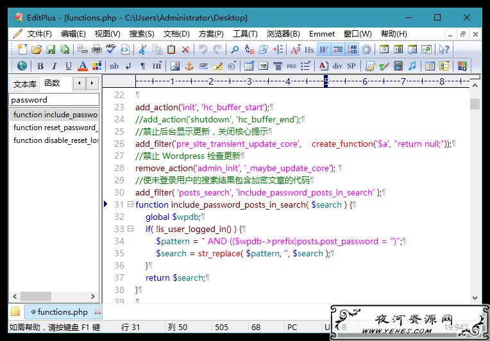490x341 pixels.
Task: Toggle bold formatting
Action: (x=40, y=66)
